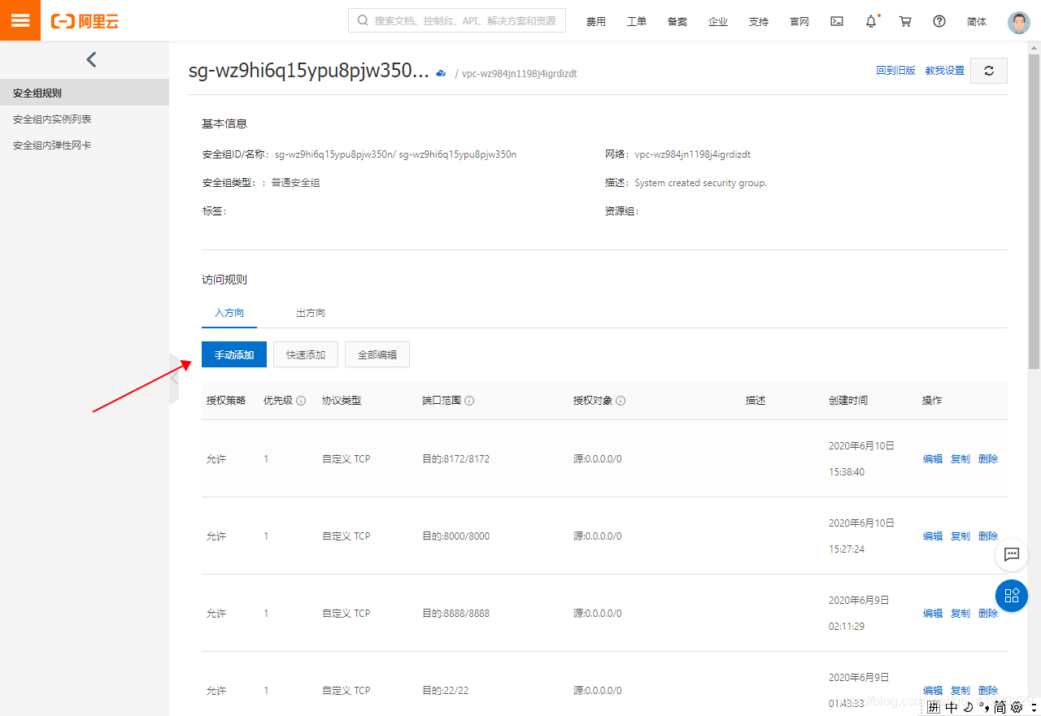This screenshot has width=1041, height=716.
Task: Focus the top search box
Action: pos(457,20)
